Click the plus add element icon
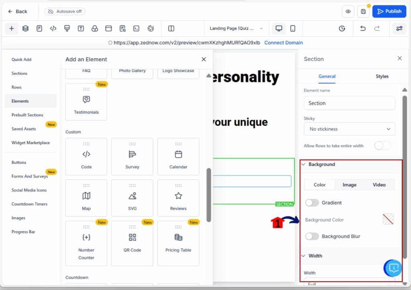Viewport: 411px width, 290px height. click(11, 29)
